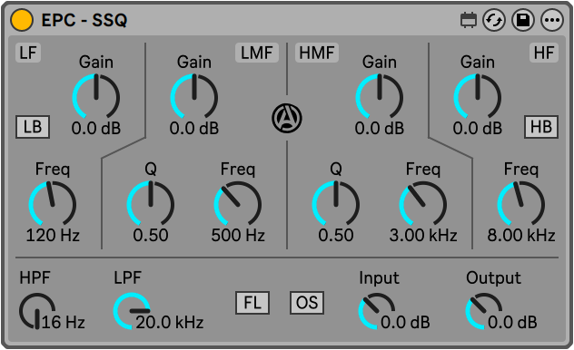The height and width of the screenshot is (350, 574).
Task: Enable the HB high bell button
Action: tap(541, 127)
